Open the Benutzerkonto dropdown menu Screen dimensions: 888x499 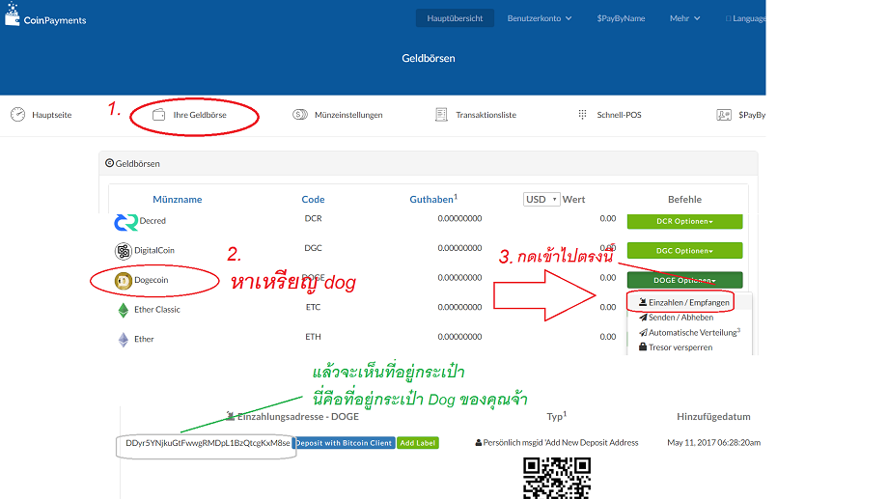pos(540,18)
